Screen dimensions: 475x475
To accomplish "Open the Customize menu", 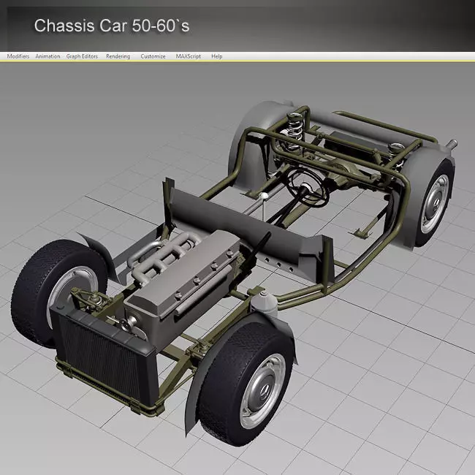I will tap(153, 56).
